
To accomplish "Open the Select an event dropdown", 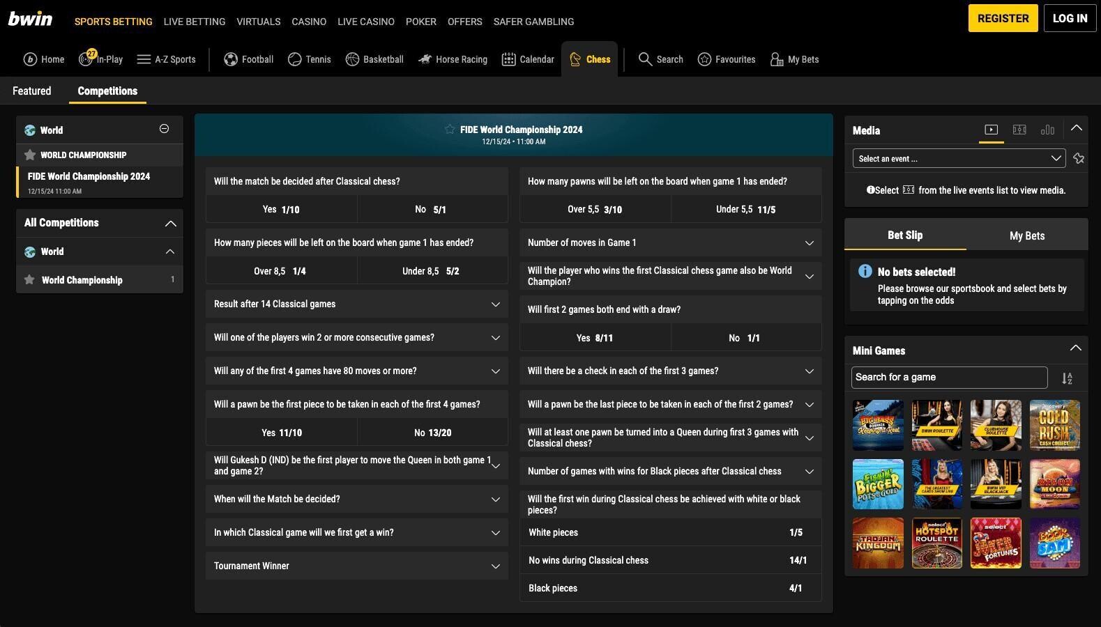I will click(x=959, y=158).
